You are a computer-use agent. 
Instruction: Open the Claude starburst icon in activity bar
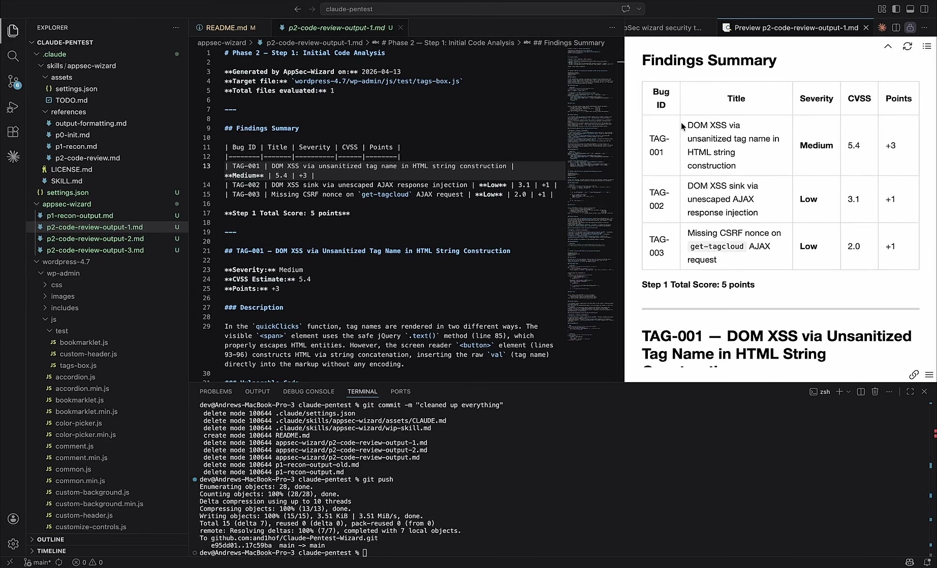(x=13, y=157)
